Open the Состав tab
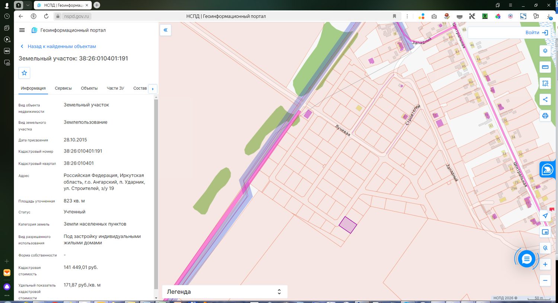 (140, 88)
